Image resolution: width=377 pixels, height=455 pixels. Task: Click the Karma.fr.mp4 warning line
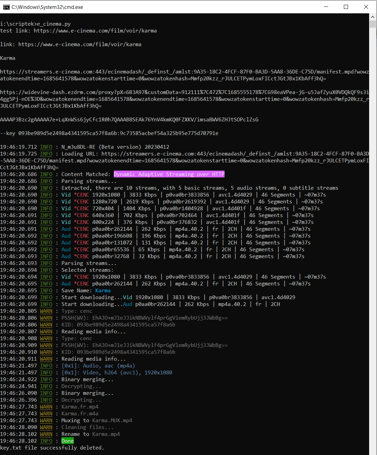(x=49, y=407)
